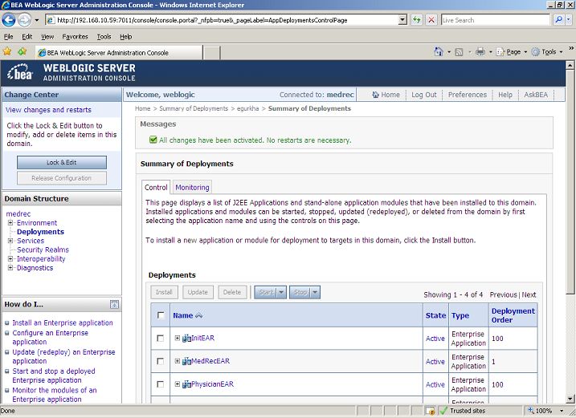Image resolution: width=576 pixels, height=418 pixels.
Task: Expand the MedRecEAR deployment row
Action: 177,361
